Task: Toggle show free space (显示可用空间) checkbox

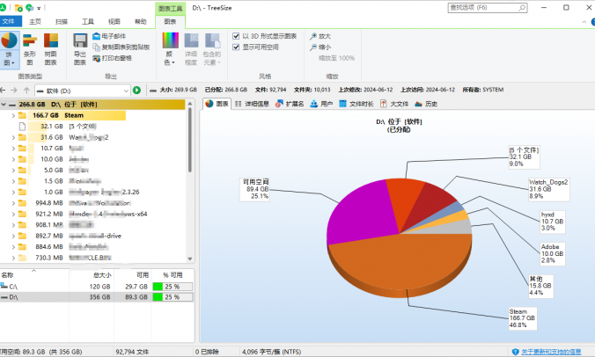Action: tap(236, 47)
